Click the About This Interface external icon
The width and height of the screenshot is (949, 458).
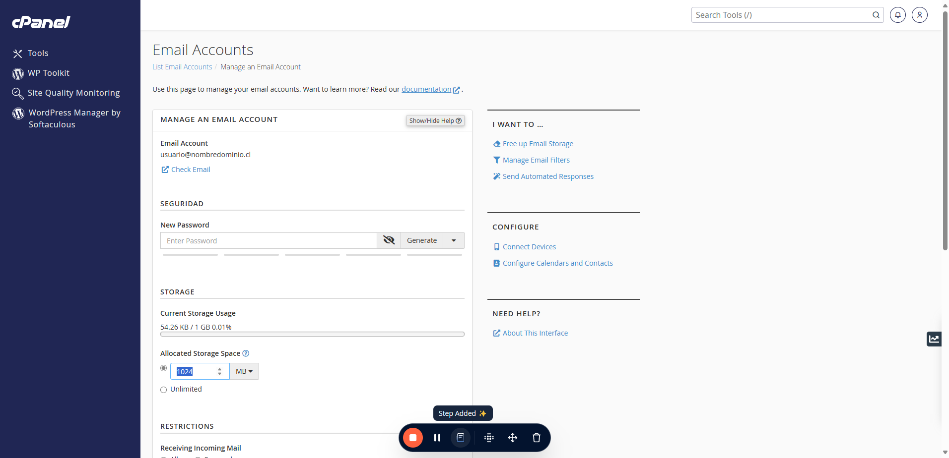496,333
